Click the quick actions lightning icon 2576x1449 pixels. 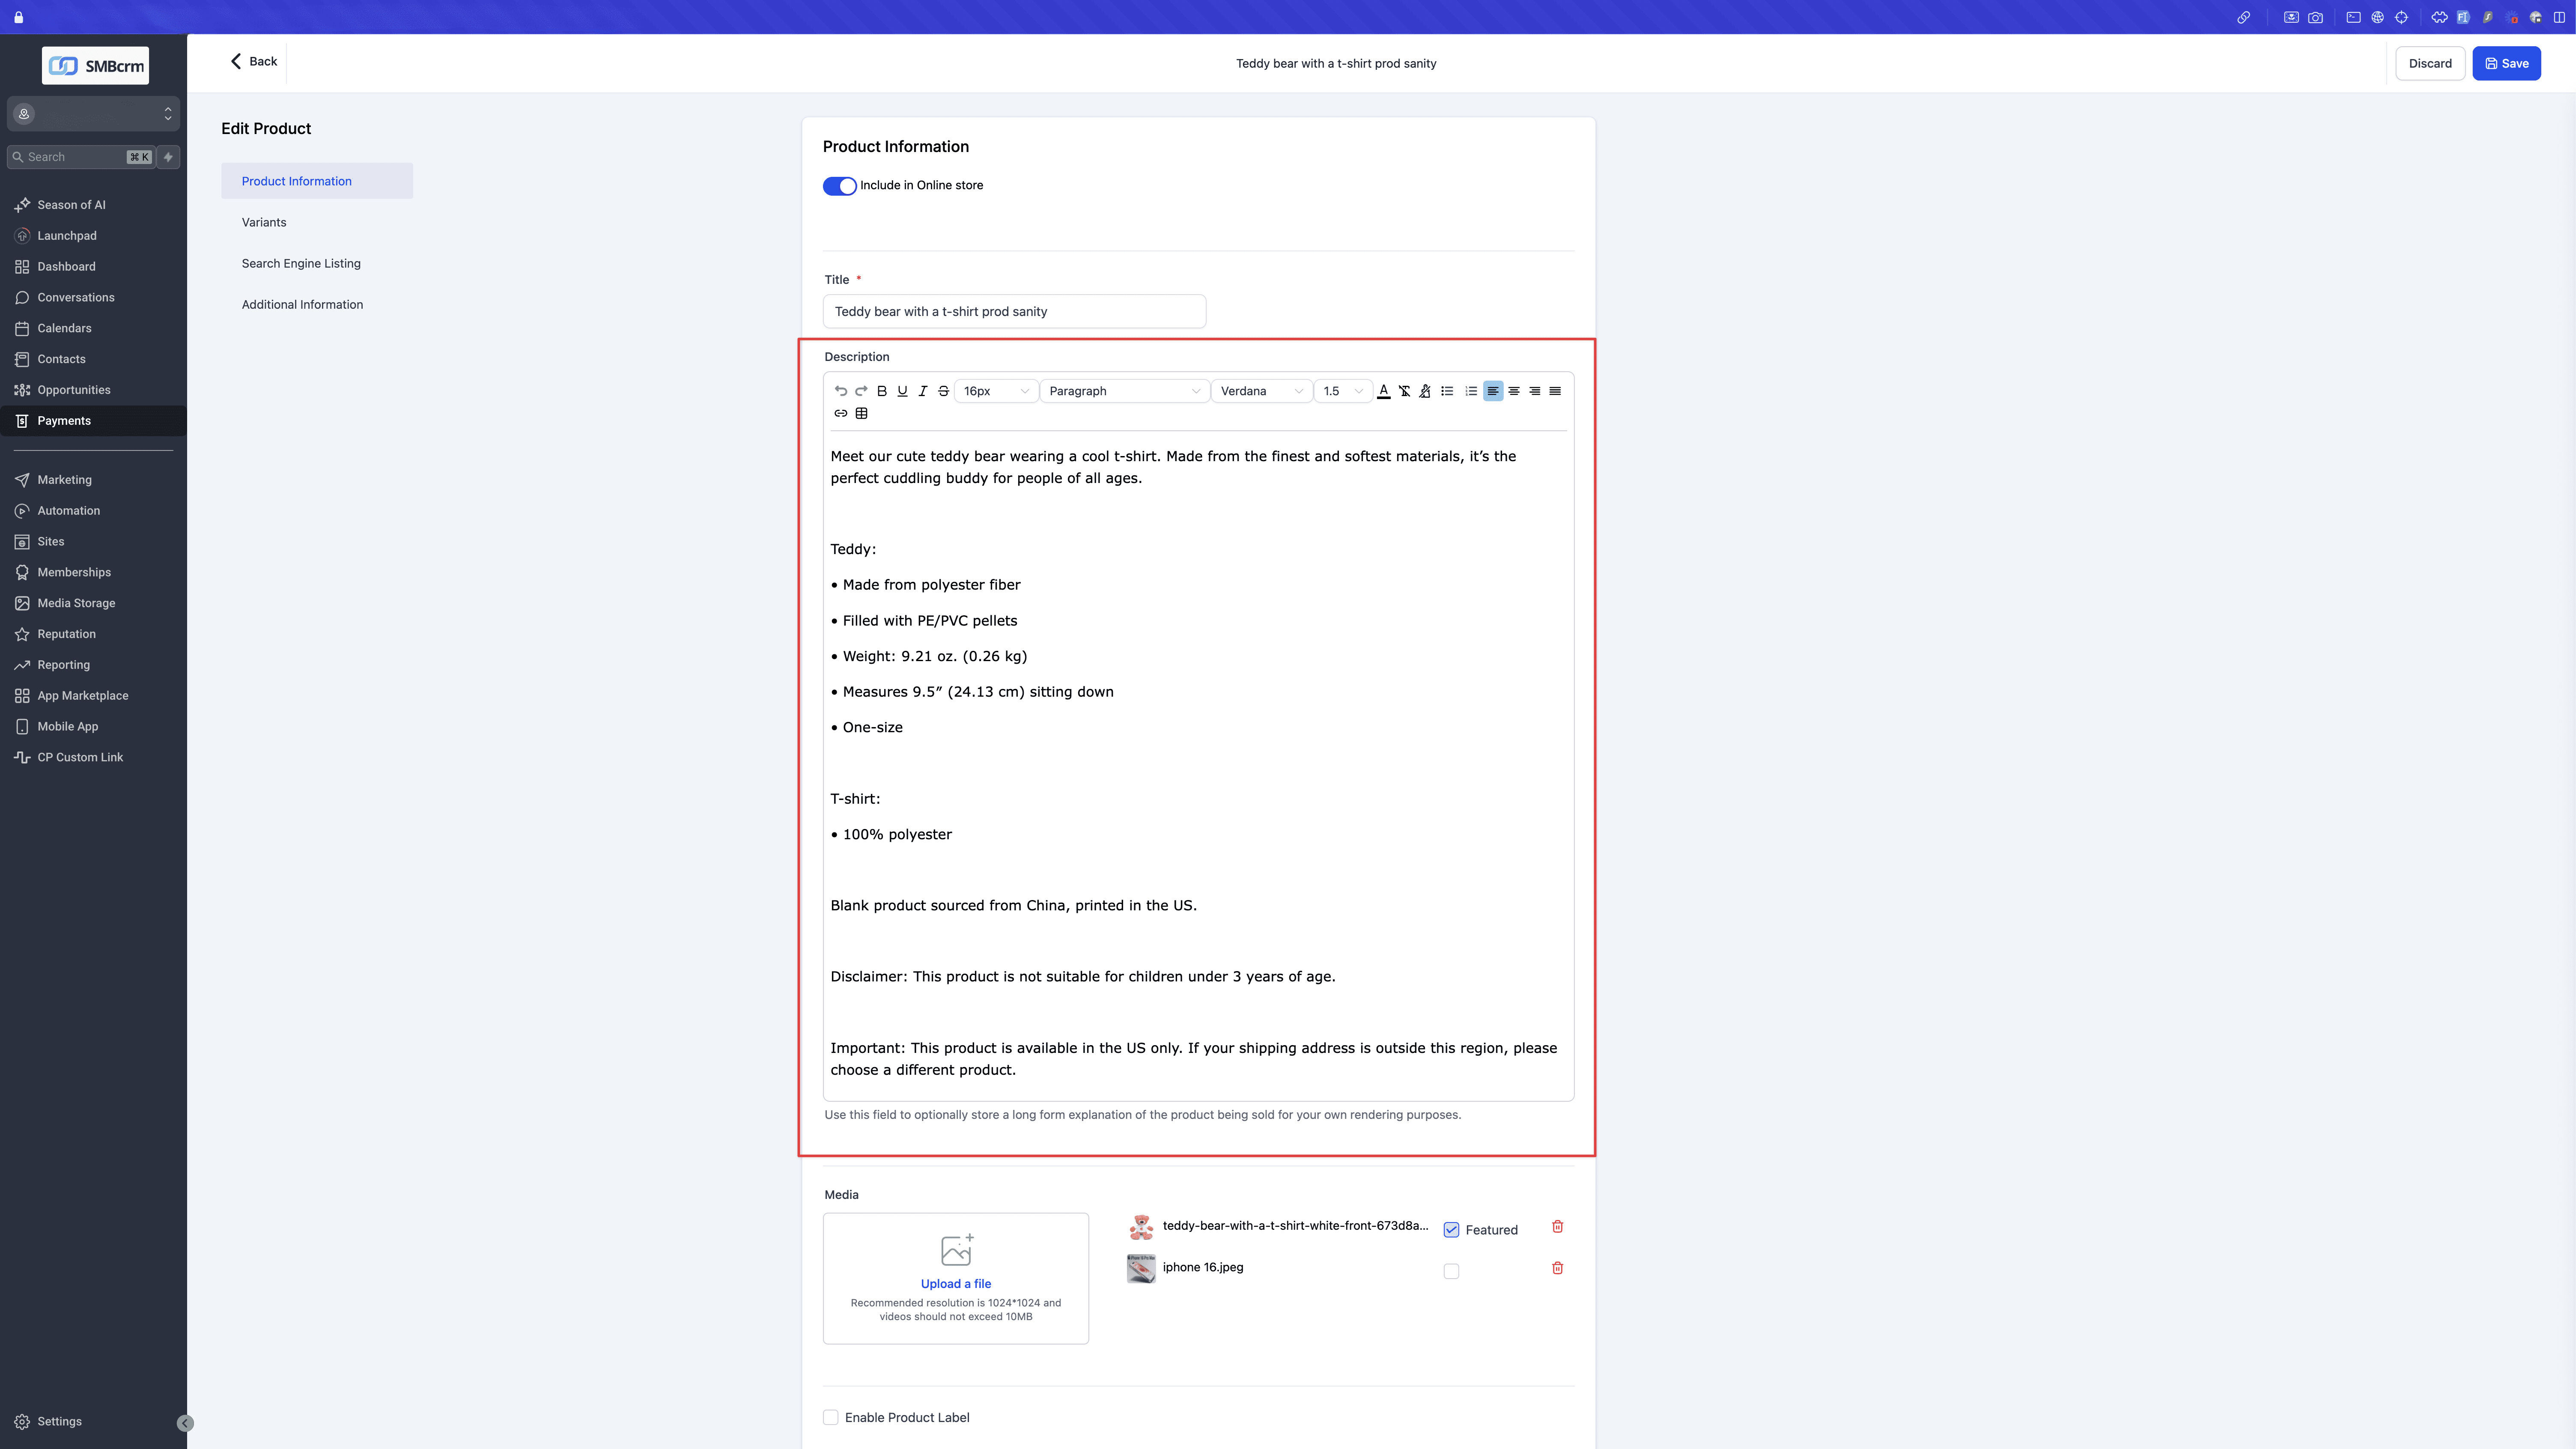[x=168, y=157]
